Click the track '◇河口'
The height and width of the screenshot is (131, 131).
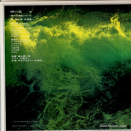(x=14, y=52)
